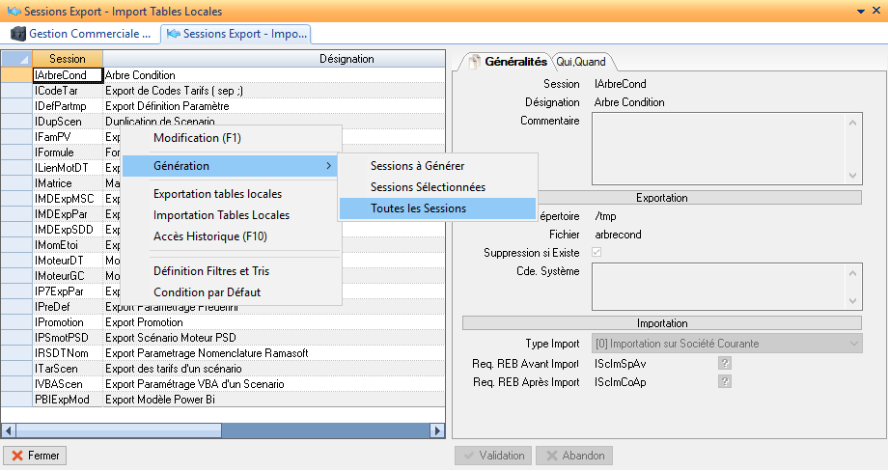Click the app icon in the title bar

click(11, 11)
